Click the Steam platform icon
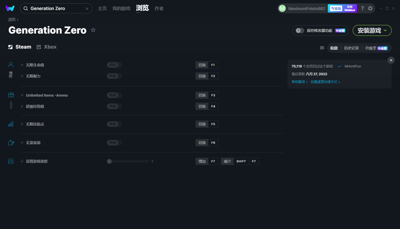Viewport: 400px width, 229px height. pyautogui.click(x=10, y=47)
